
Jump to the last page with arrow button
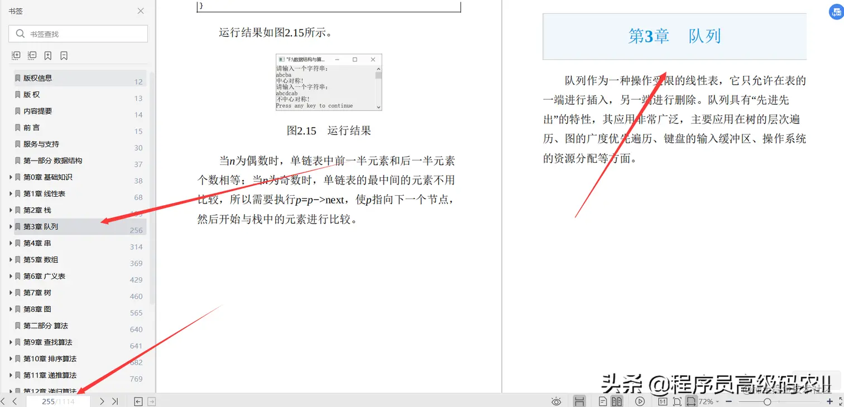pos(116,401)
